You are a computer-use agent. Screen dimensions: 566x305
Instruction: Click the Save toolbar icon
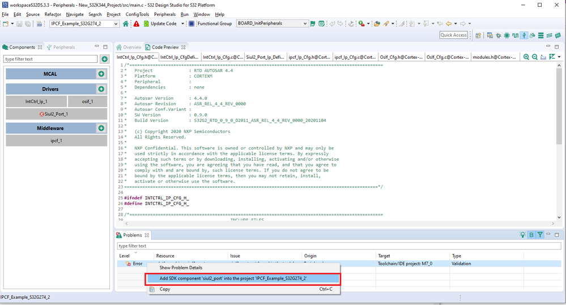tap(19, 24)
